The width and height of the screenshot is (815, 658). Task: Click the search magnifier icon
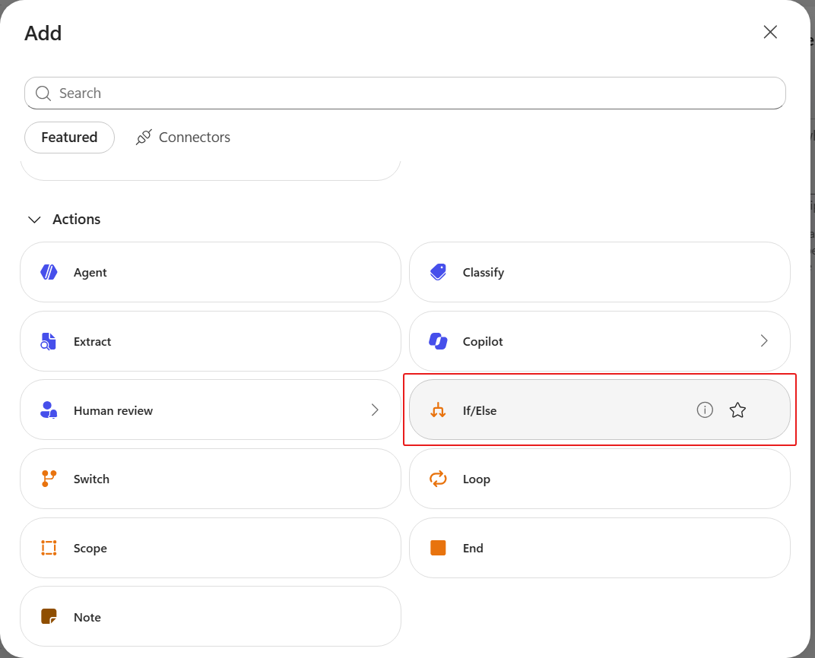coord(43,93)
